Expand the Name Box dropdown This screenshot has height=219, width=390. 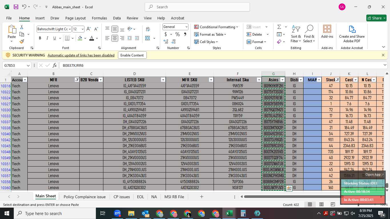tap(28, 66)
